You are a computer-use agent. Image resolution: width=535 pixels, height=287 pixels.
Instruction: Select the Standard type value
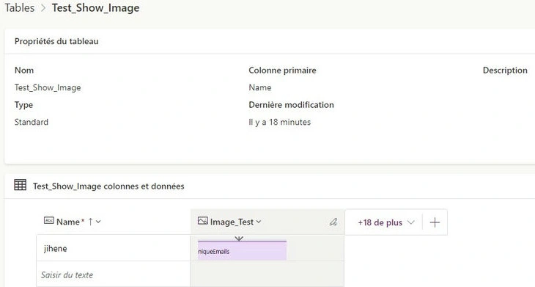32,122
